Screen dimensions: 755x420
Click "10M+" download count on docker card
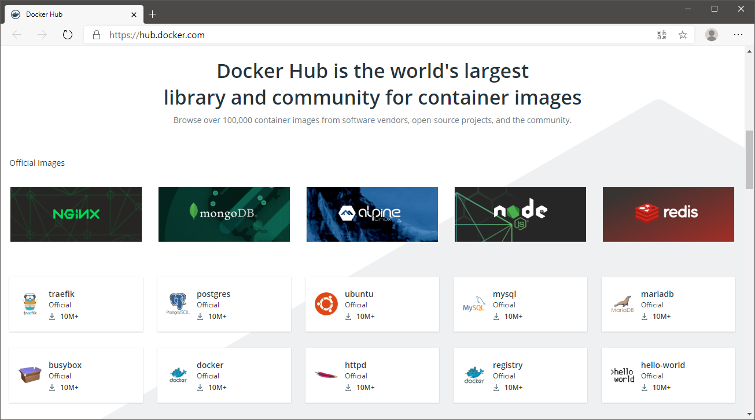pyautogui.click(x=217, y=388)
